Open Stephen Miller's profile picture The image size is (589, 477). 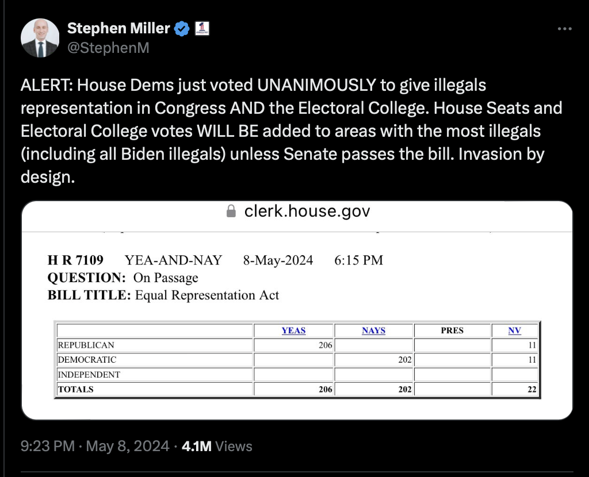click(x=40, y=37)
